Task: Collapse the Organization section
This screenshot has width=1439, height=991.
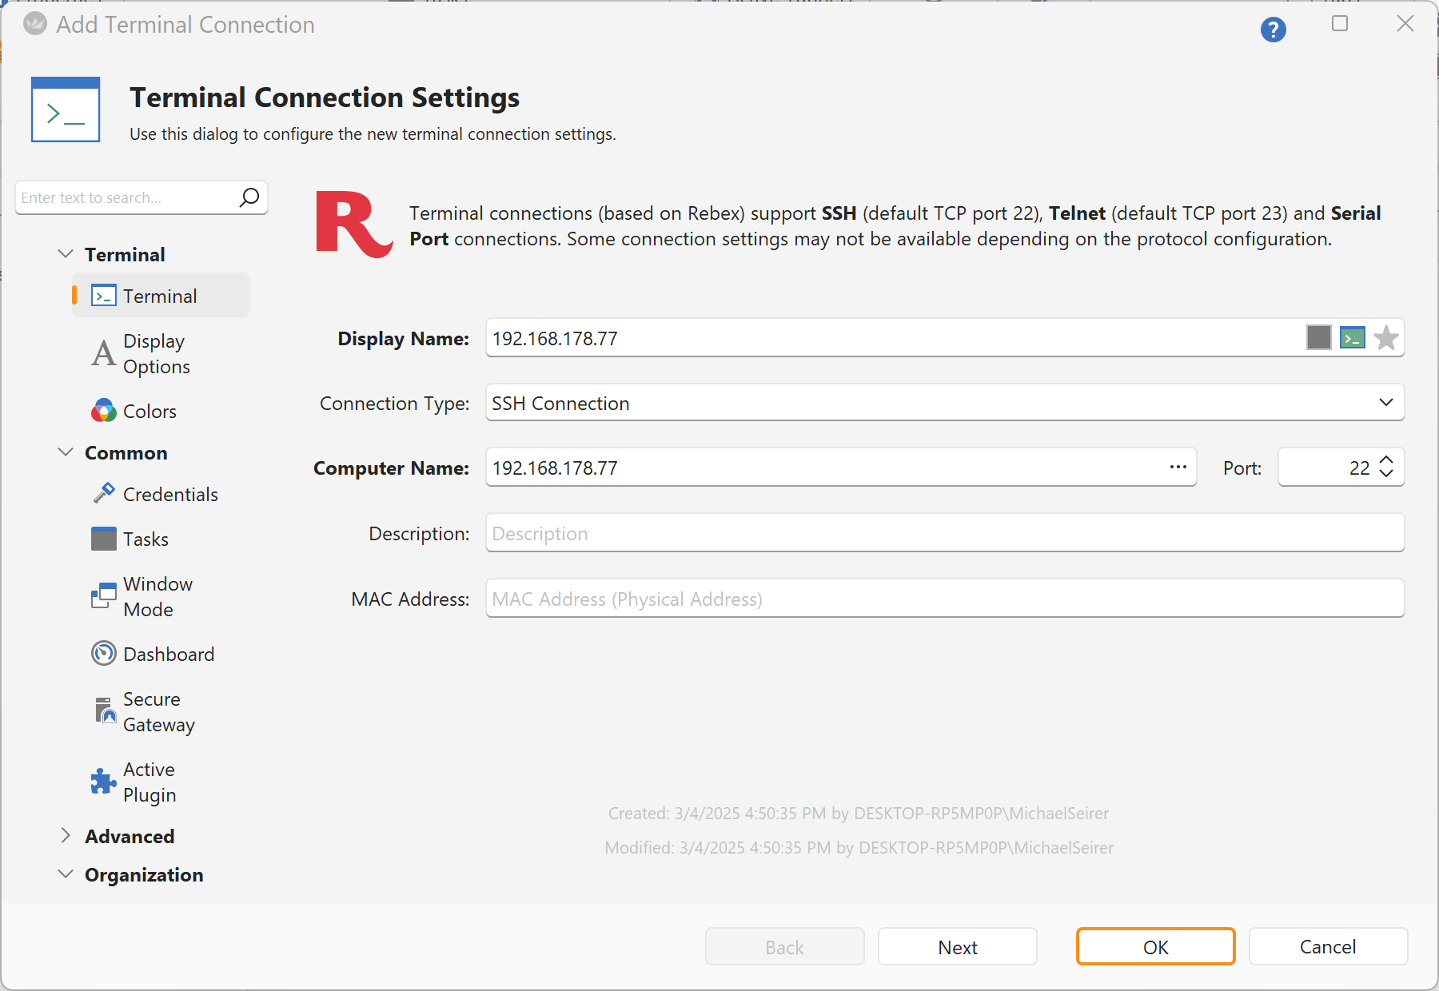Action: point(66,874)
